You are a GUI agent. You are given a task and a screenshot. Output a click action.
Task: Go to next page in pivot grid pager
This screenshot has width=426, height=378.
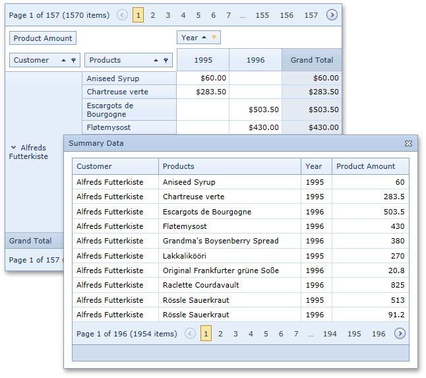[x=332, y=15]
